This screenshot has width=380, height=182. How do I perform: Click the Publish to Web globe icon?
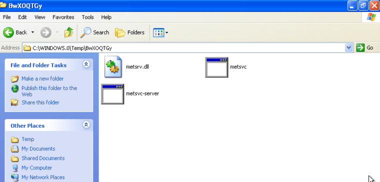pos(15,88)
